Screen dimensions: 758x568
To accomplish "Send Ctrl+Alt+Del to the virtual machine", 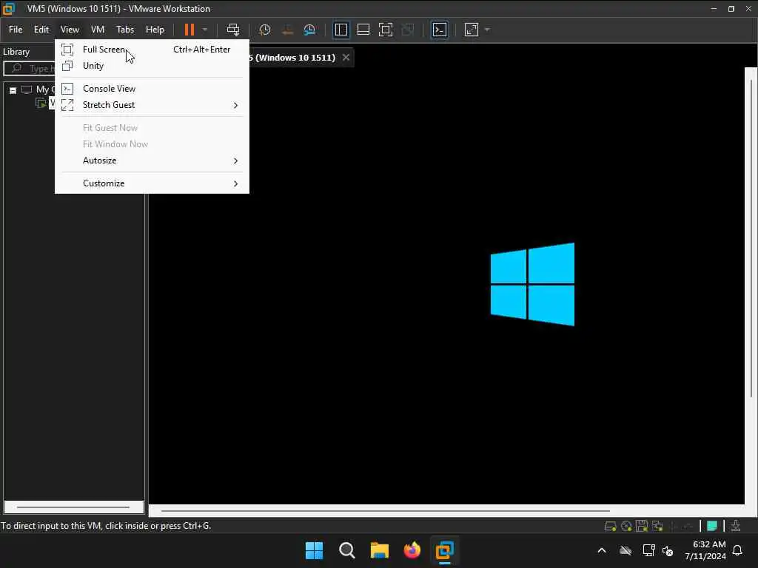I will point(233,30).
